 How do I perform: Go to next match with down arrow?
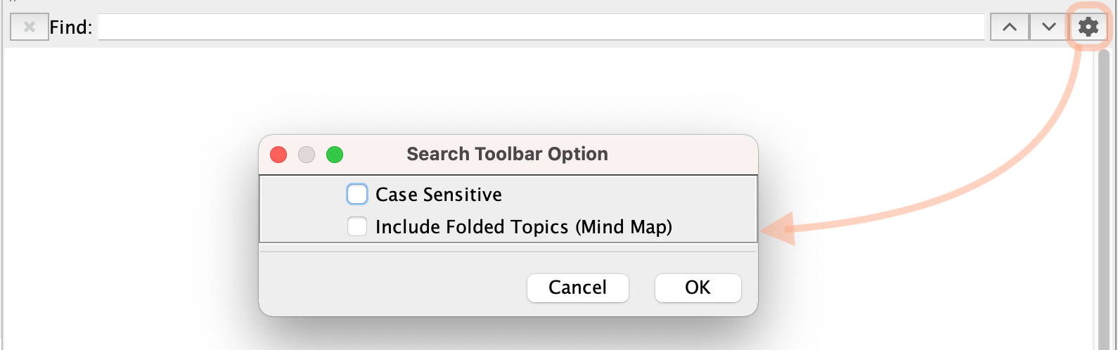click(1048, 27)
